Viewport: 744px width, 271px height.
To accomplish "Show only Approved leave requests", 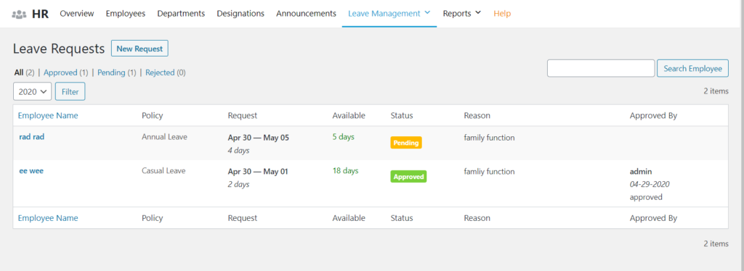I will [x=60, y=73].
